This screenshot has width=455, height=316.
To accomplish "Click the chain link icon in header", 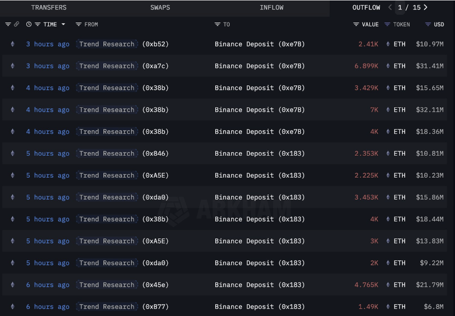I will 16,25.
